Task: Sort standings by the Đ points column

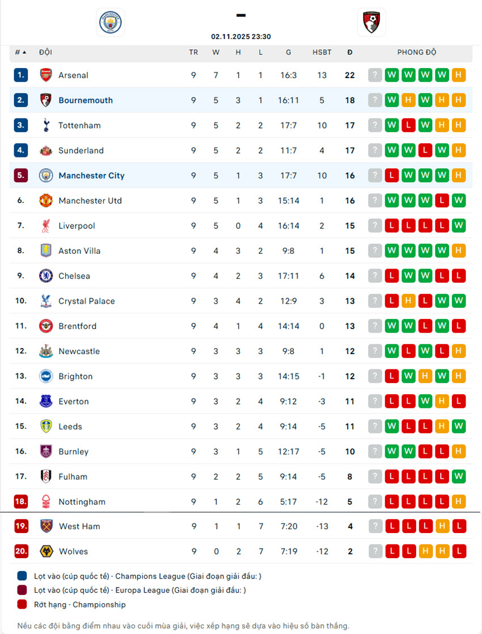Action: click(x=350, y=52)
